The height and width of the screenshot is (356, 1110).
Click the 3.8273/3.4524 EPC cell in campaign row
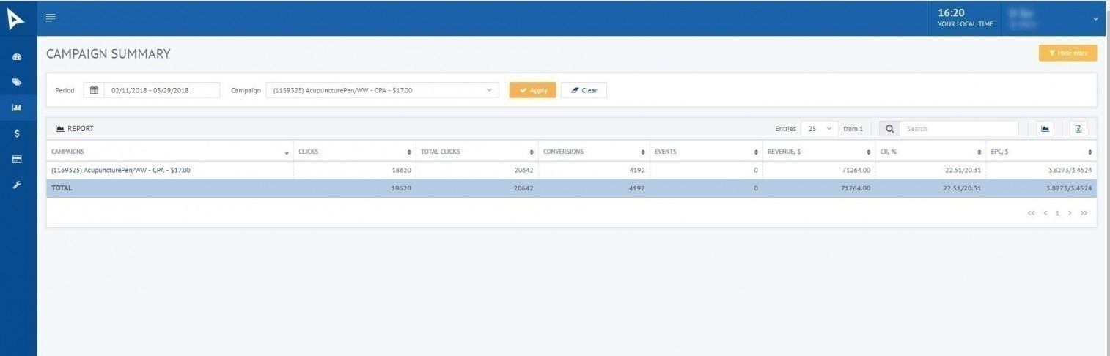click(x=1042, y=170)
